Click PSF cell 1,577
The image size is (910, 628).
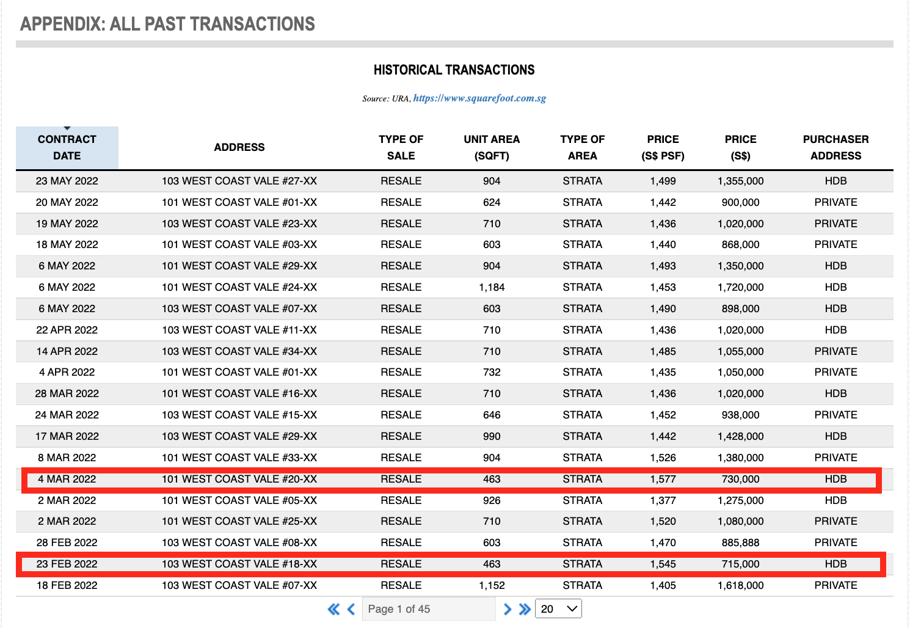pyautogui.click(x=663, y=479)
